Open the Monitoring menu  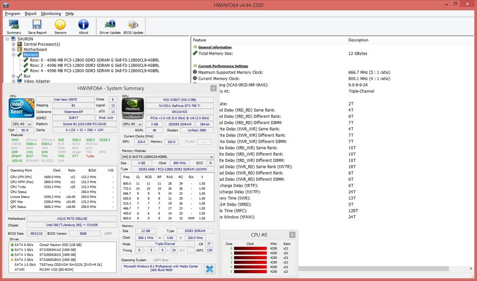point(51,14)
